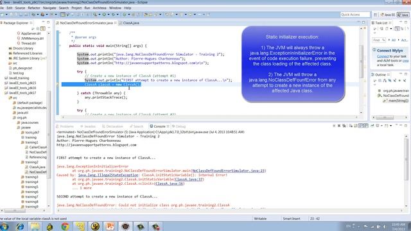Select ph_design.txt in Package Explorer

[22, 68]
